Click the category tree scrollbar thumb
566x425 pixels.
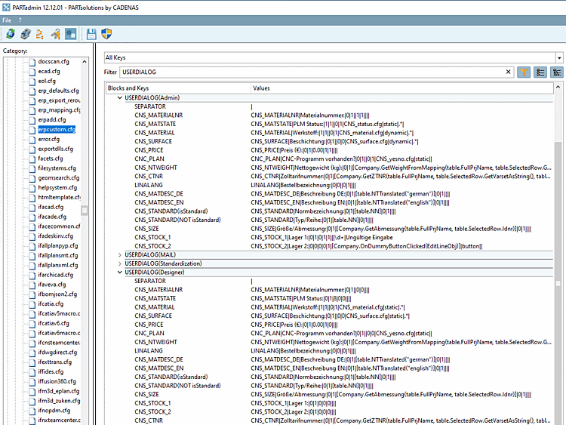pyautogui.click(x=85, y=210)
